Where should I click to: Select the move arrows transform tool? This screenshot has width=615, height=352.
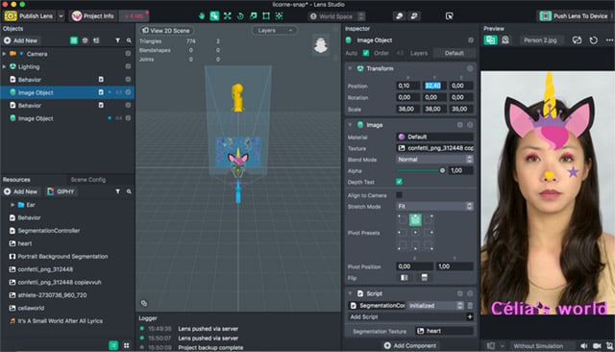point(228,16)
